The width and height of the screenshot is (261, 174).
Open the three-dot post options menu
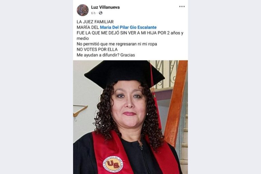pyautogui.click(x=182, y=7)
